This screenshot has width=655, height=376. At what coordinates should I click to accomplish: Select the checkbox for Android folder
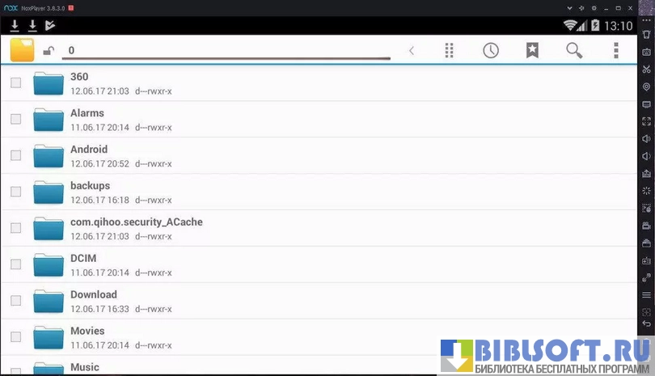(x=15, y=155)
